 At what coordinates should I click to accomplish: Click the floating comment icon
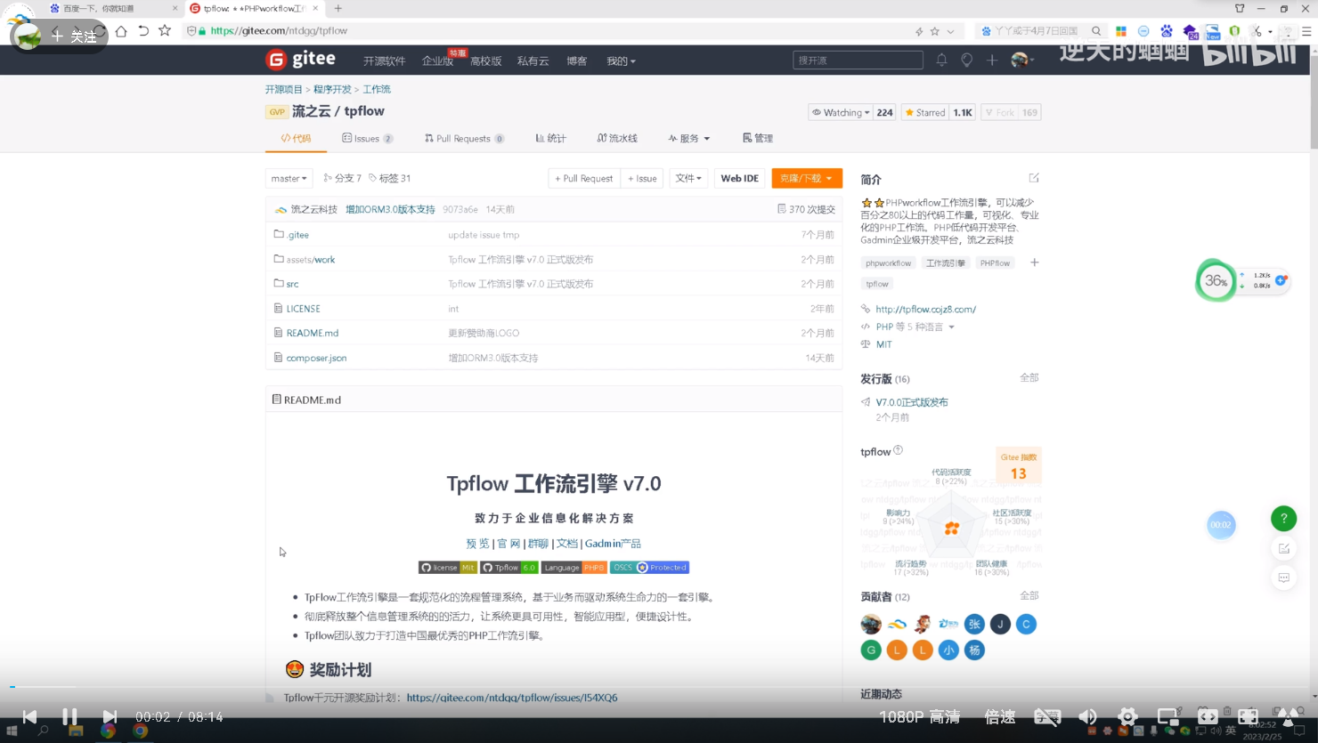point(1283,577)
